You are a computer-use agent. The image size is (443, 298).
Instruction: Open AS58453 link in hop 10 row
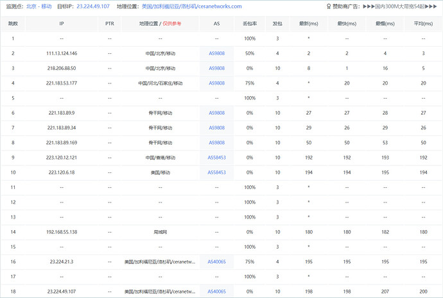pyautogui.click(x=217, y=172)
